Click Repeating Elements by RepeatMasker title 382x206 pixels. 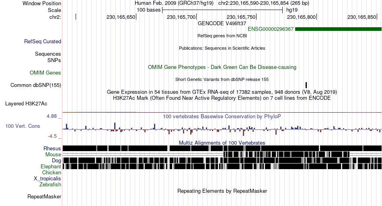point(222,191)
